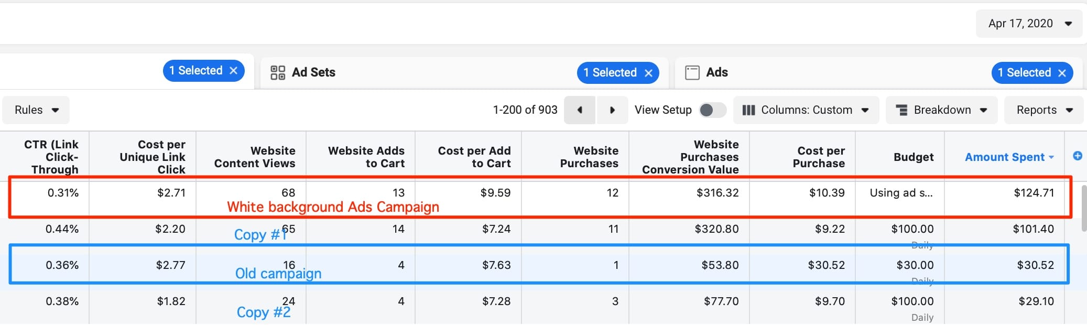Switch to the Ad Sets tab

[313, 72]
